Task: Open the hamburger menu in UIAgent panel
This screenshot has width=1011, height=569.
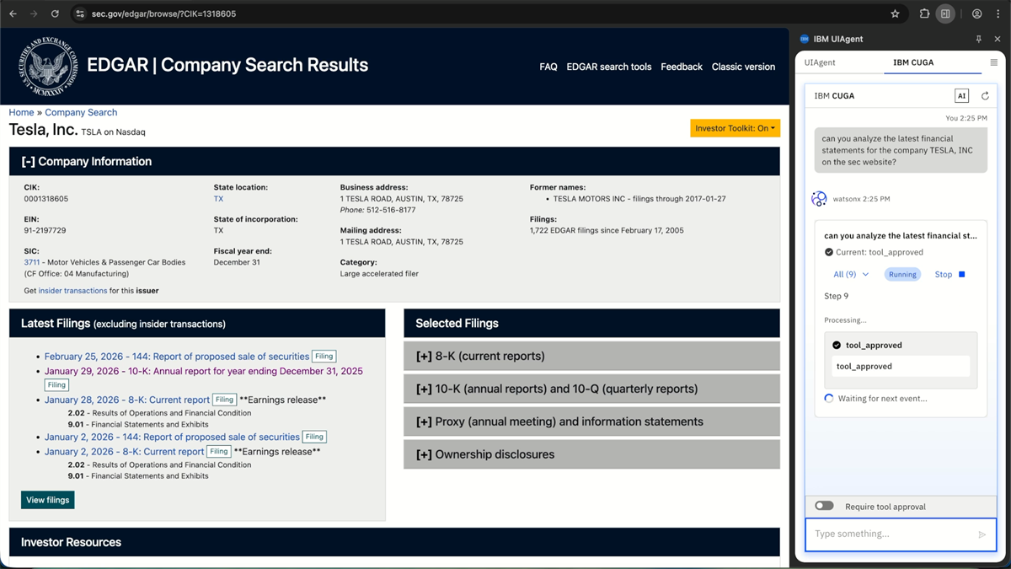Action: (x=993, y=62)
